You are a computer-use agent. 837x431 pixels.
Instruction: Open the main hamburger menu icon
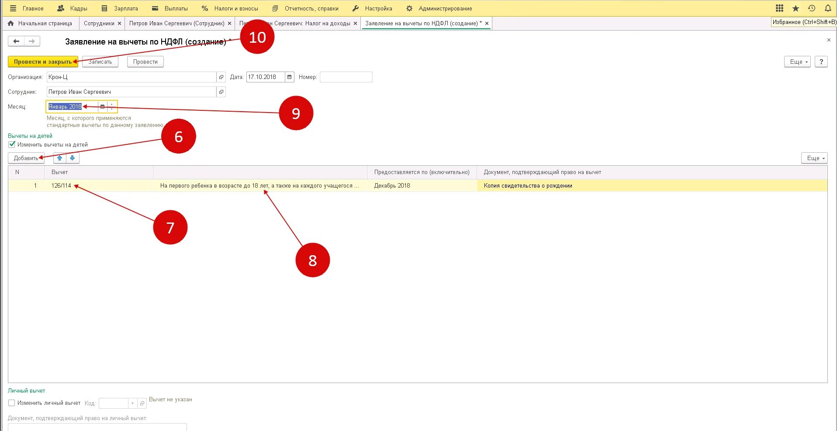(13, 8)
